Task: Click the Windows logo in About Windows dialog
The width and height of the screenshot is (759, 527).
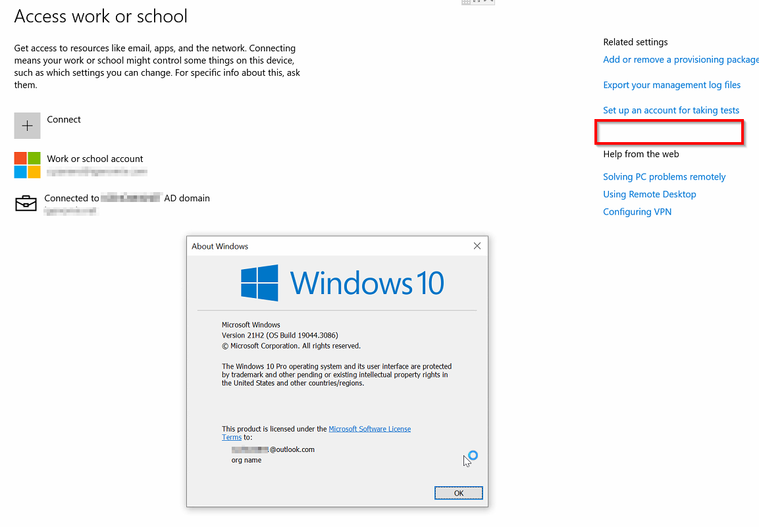Action: click(x=259, y=283)
